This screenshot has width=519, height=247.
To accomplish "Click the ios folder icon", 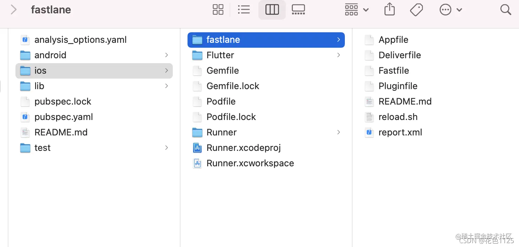I will [x=25, y=71].
